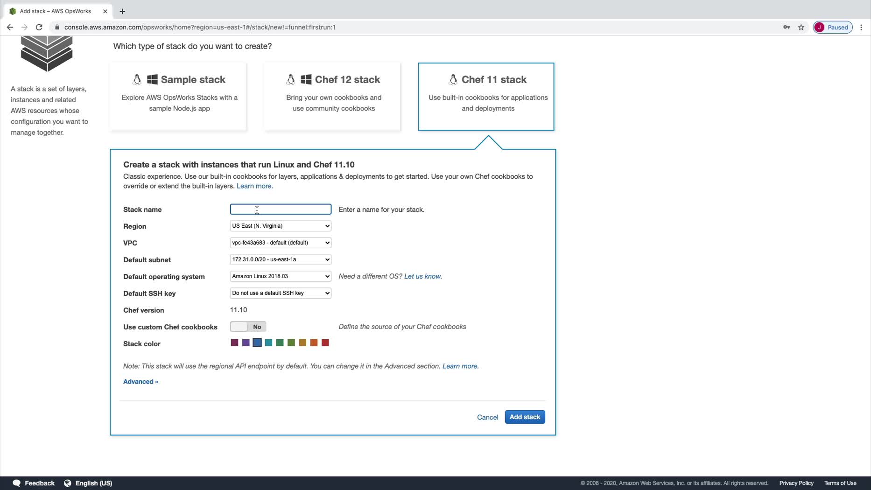Image resolution: width=871 pixels, height=490 pixels.
Task: Open the Chrome three-dot menu
Action: (861, 27)
